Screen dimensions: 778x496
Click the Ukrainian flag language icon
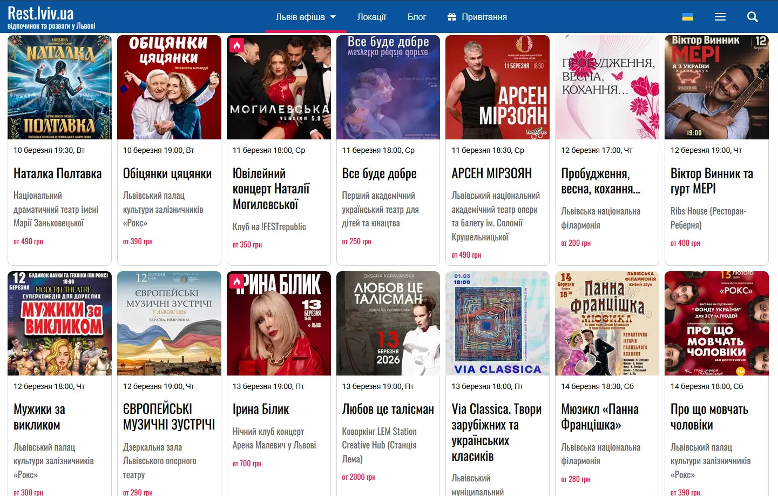pyautogui.click(x=688, y=17)
